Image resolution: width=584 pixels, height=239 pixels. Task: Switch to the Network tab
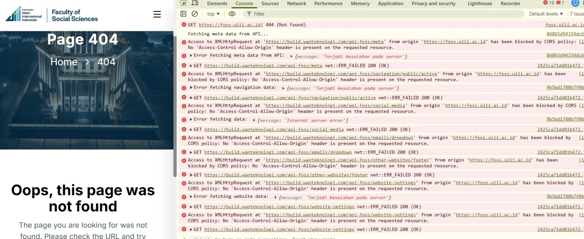point(296,3)
